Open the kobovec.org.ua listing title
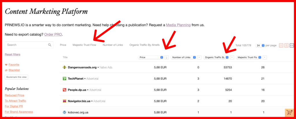This screenshot has width=296, height=119. [78, 112]
